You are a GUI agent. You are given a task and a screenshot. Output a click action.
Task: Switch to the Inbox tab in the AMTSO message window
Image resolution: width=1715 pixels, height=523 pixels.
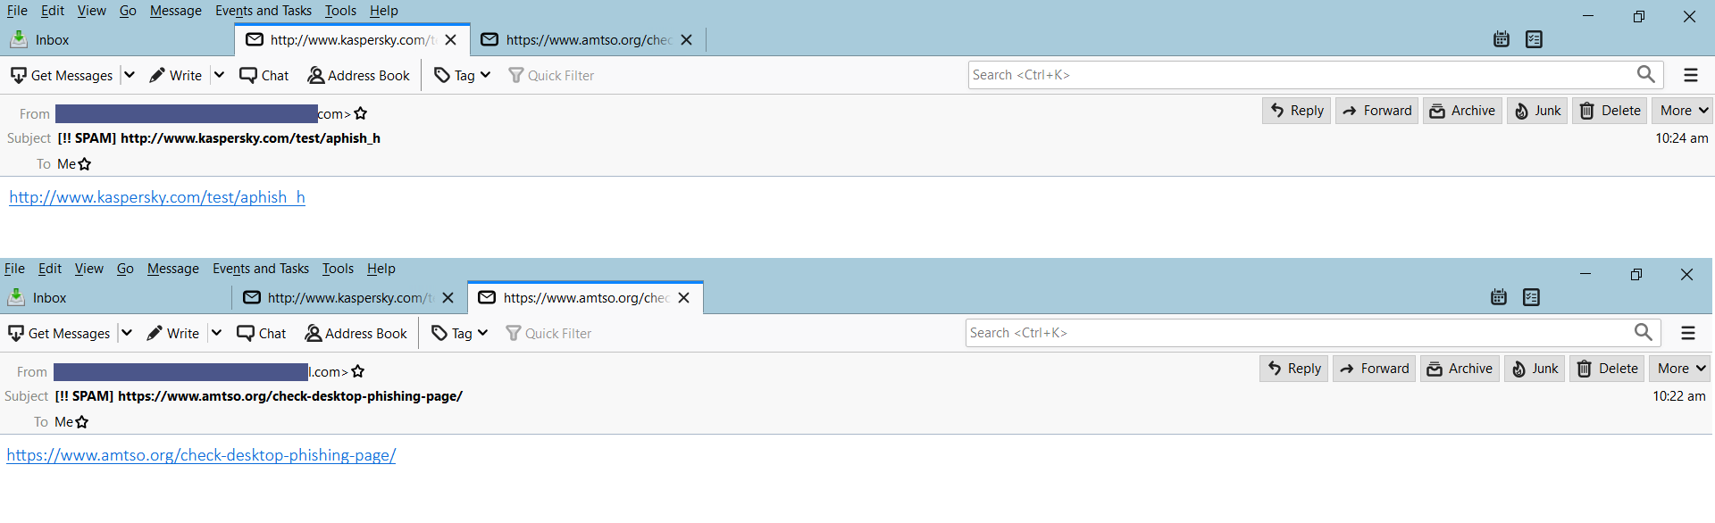[49, 298]
